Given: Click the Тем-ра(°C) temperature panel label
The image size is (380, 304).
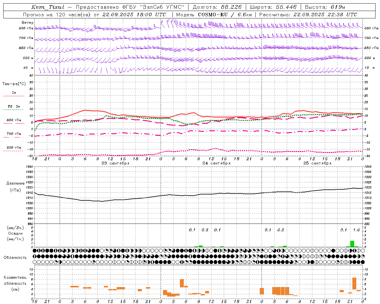Looking at the screenshot, I should (x=14, y=84).
